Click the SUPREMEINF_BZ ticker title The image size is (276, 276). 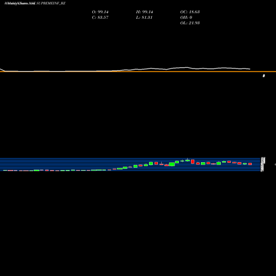tap(51, 3)
